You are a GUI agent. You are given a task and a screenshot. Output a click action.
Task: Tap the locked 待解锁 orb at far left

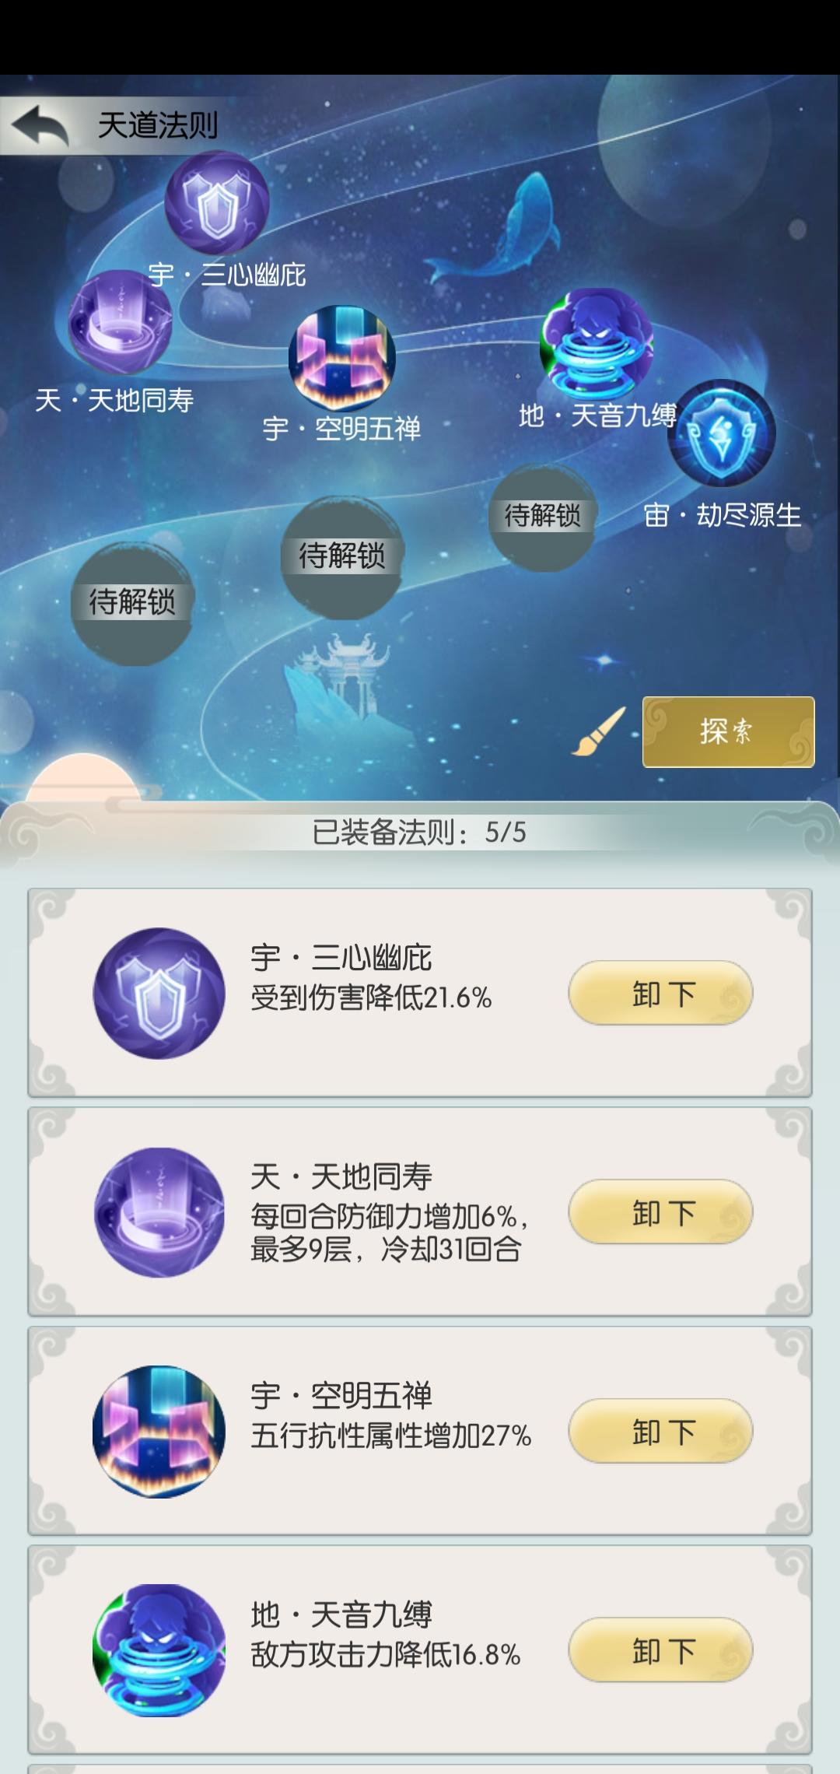132,604
